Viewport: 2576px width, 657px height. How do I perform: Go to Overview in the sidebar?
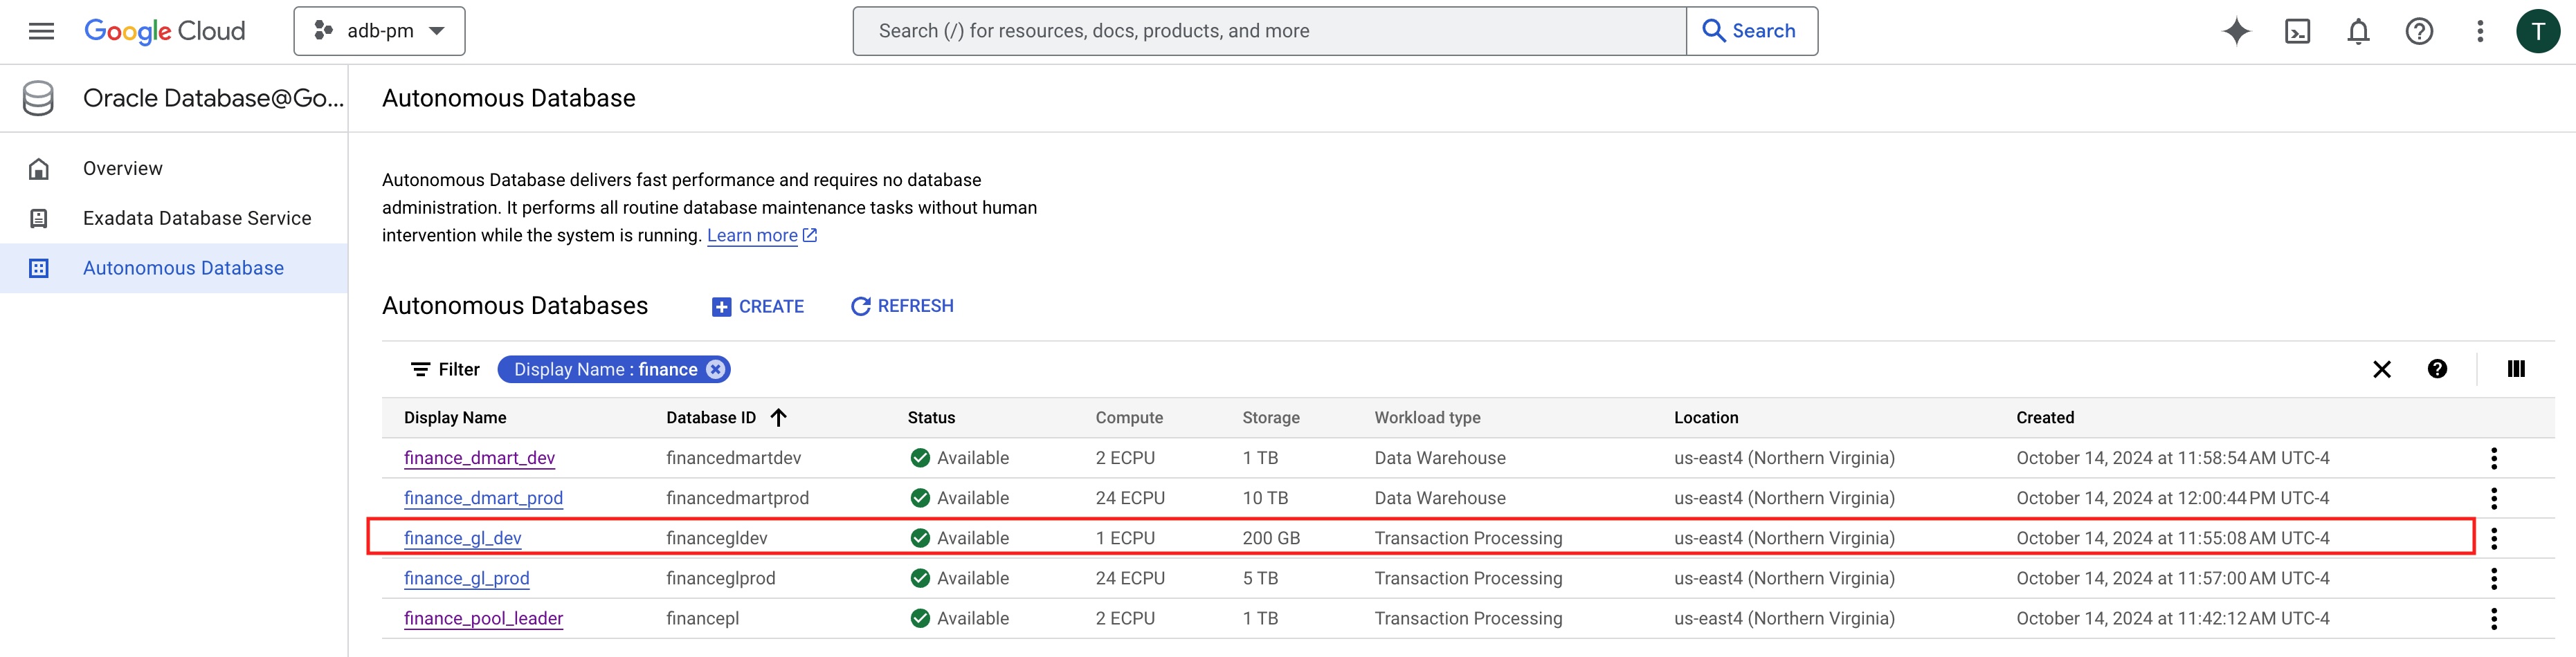[123, 168]
